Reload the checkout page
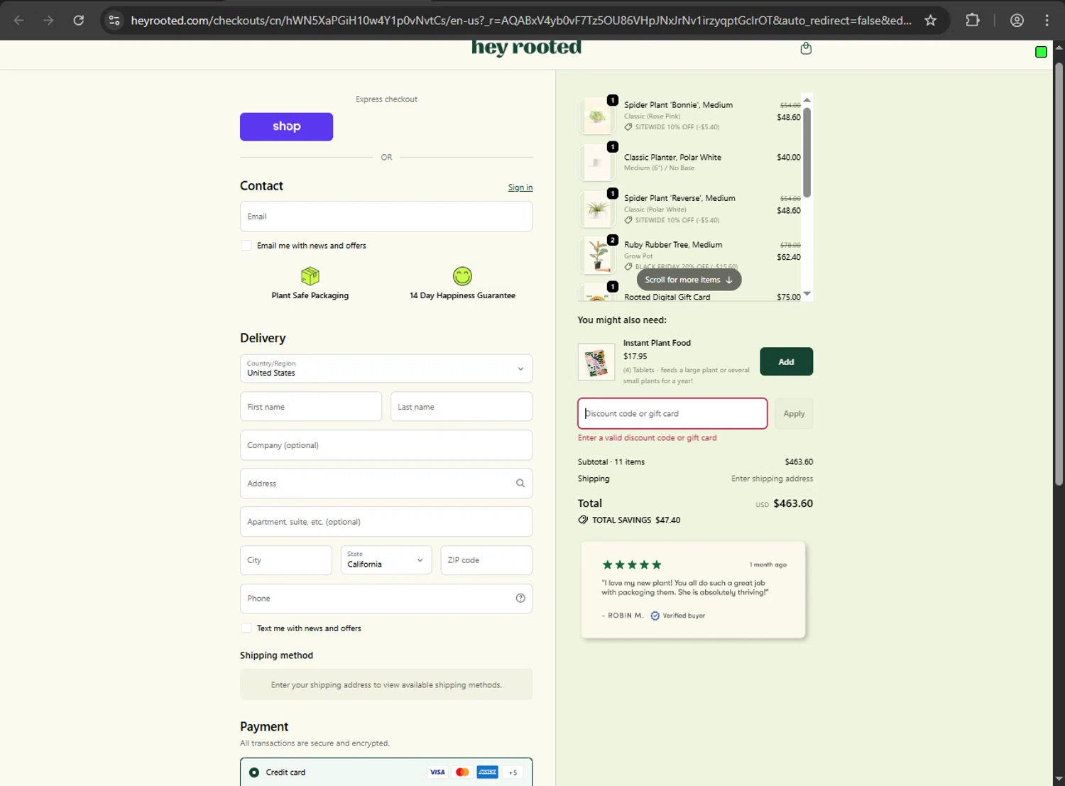This screenshot has height=786, width=1065. (79, 21)
